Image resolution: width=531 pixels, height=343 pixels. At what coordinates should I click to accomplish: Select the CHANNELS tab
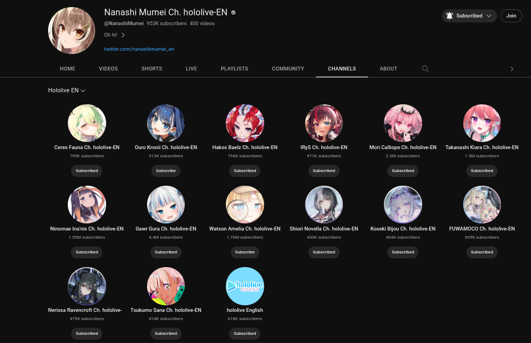342,69
